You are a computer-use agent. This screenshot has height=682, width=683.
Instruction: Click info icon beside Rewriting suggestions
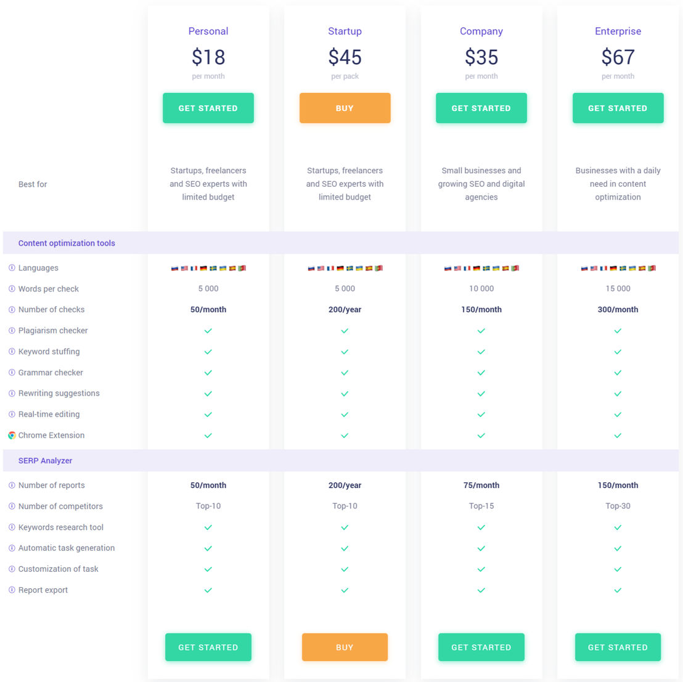(x=12, y=393)
